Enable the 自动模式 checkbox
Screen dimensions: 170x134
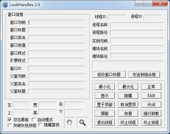tap(34, 120)
